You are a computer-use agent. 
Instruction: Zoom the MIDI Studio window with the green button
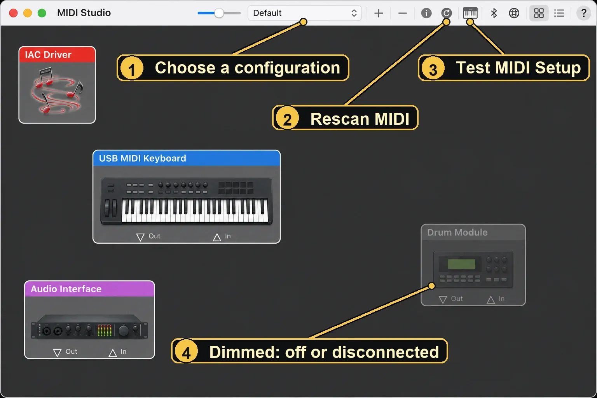(42, 13)
